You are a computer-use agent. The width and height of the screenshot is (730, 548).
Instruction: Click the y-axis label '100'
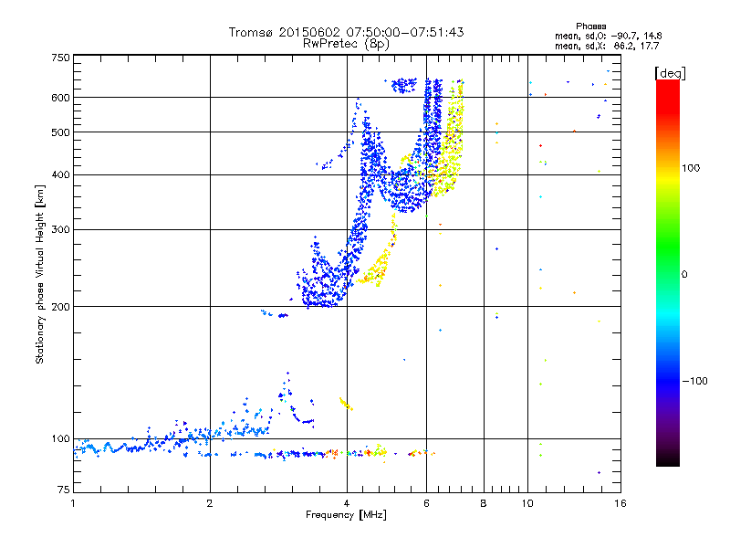tap(61, 439)
